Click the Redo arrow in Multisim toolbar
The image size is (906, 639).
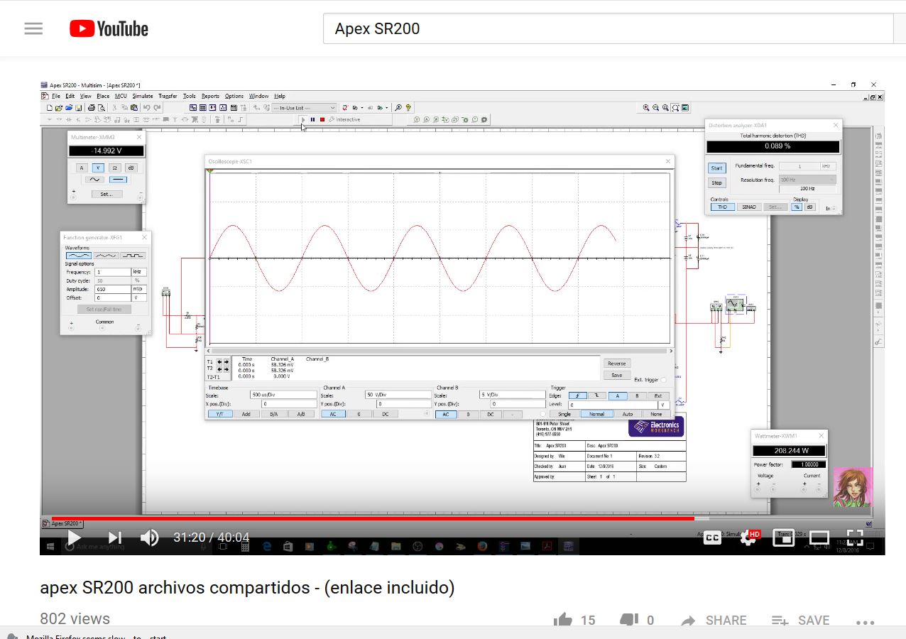(x=156, y=108)
